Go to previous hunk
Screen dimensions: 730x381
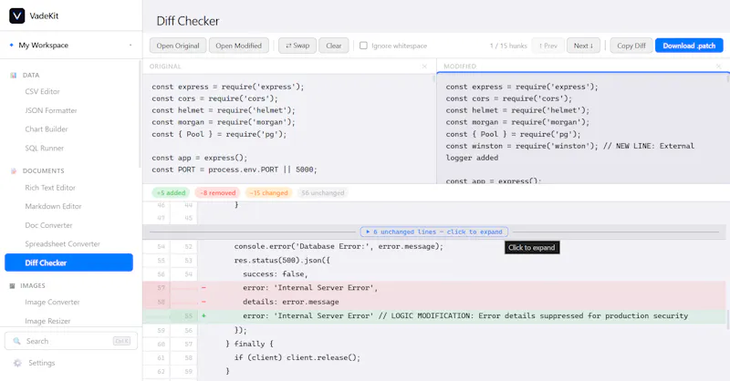click(x=548, y=46)
